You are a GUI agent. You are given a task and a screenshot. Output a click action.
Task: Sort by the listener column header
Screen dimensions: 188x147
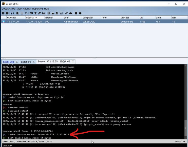(x=54, y=18)
